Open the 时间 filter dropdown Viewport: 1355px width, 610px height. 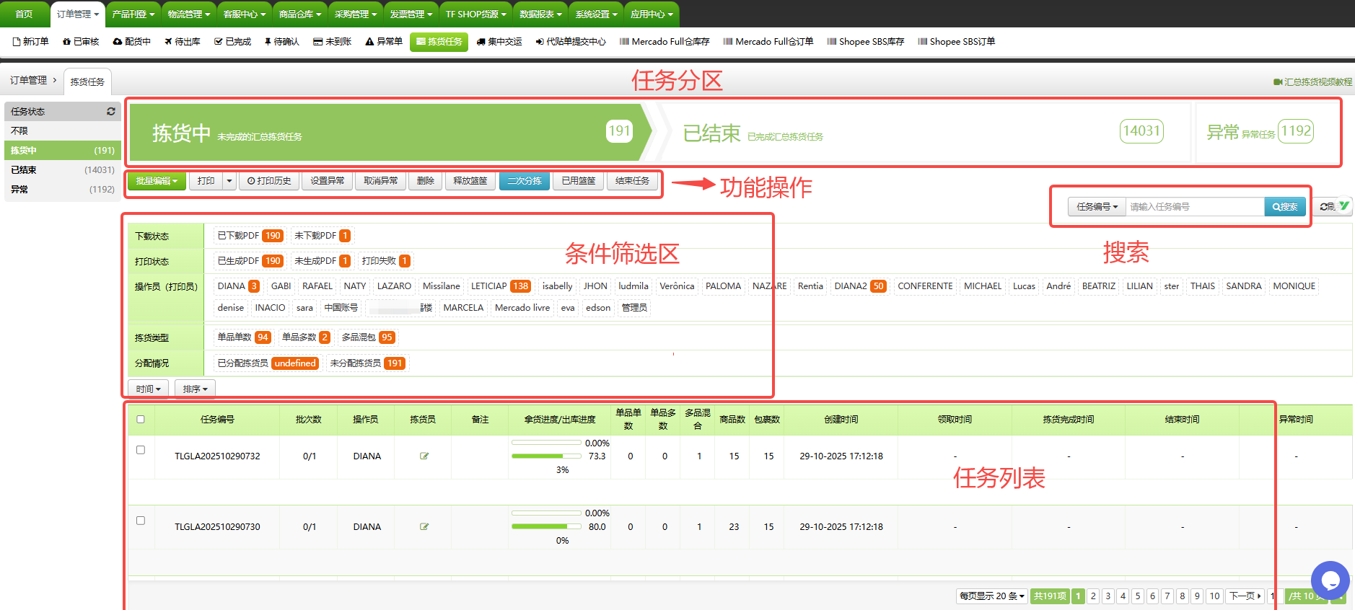(x=148, y=389)
